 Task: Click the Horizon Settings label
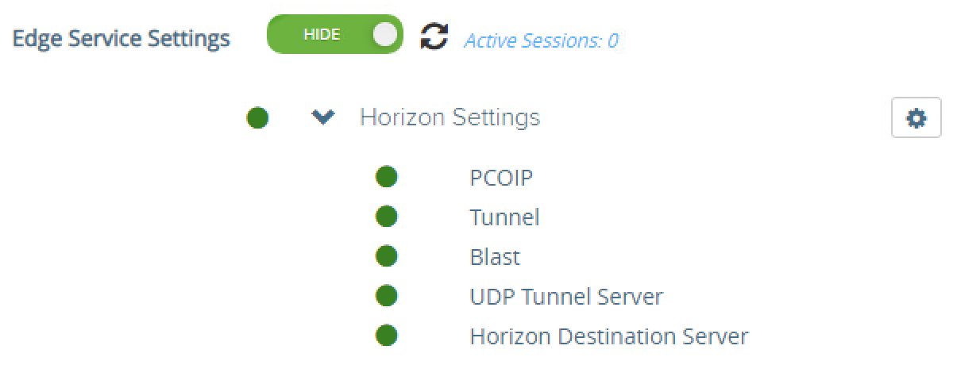(449, 118)
